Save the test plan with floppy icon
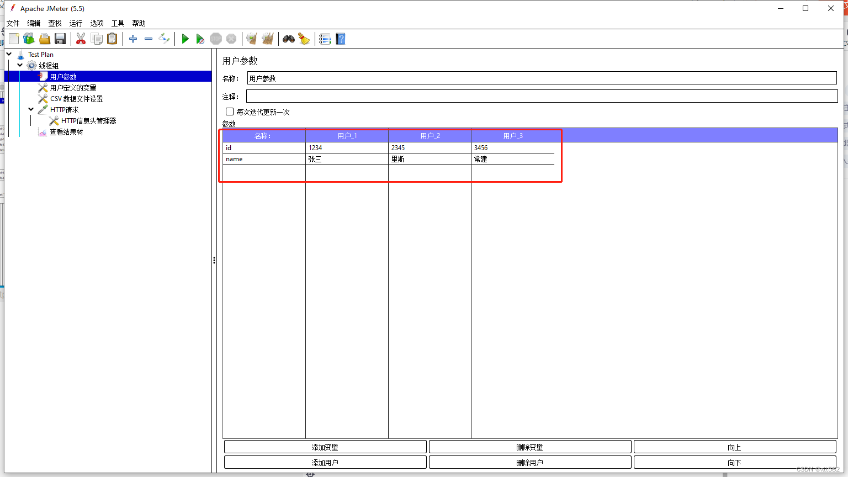Viewport: 848px width, 477px height. (x=60, y=39)
